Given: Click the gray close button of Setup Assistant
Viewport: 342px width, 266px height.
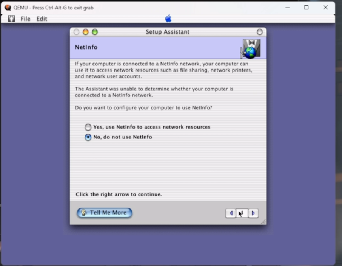Looking at the screenshot, I should (x=77, y=32).
